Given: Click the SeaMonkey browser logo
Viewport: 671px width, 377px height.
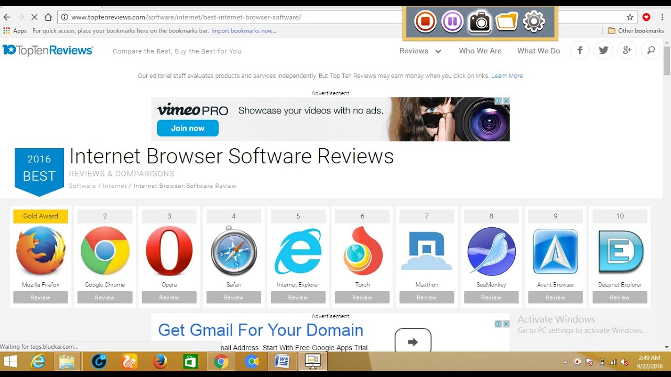Looking at the screenshot, I should coord(491,251).
